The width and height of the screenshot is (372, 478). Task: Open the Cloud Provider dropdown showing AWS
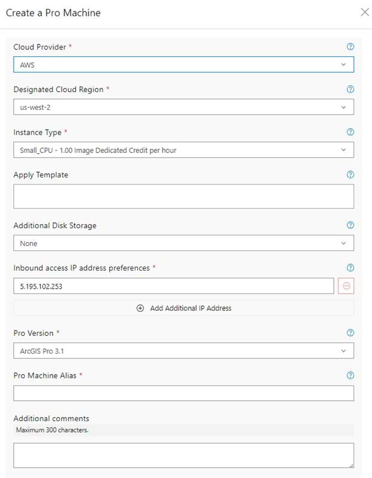[x=183, y=65]
